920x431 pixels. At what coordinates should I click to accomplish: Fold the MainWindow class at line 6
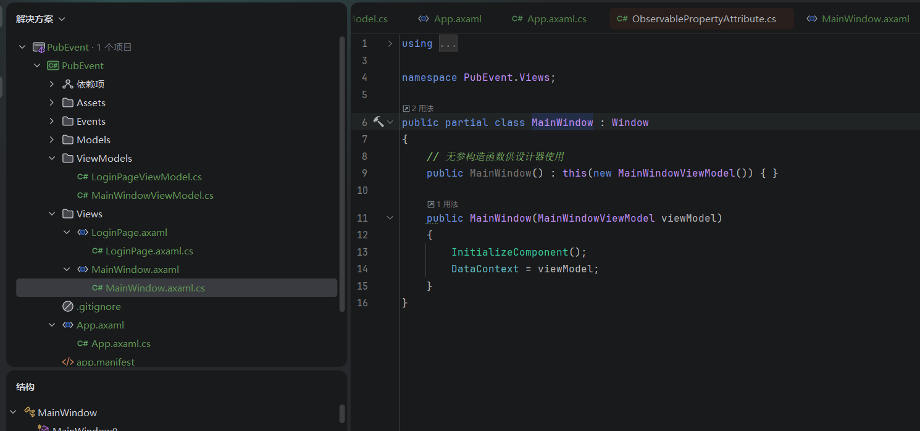(x=390, y=122)
